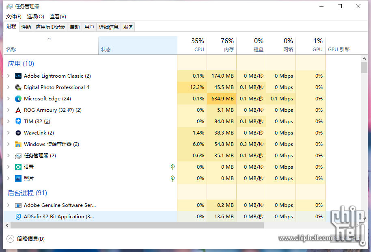This screenshot has height=252, width=371.
Task: Click the horizontal scrollbar thumb
Action: click(137, 226)
